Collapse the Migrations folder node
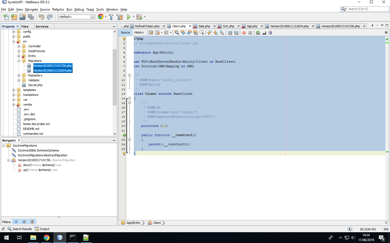This screenshot has width=390, height=243. click(x=19, y=61)
